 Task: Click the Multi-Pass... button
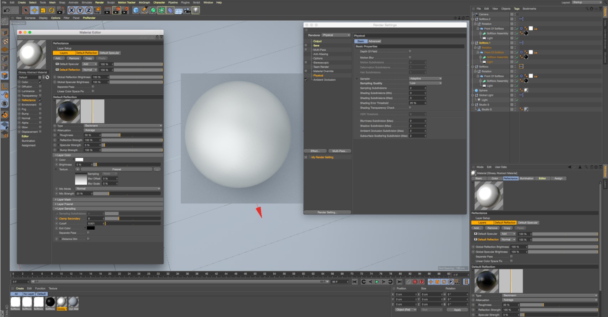[x=340, y=151]
